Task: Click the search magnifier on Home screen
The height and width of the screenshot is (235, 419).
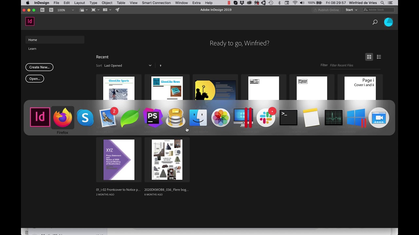Action: 375,22
